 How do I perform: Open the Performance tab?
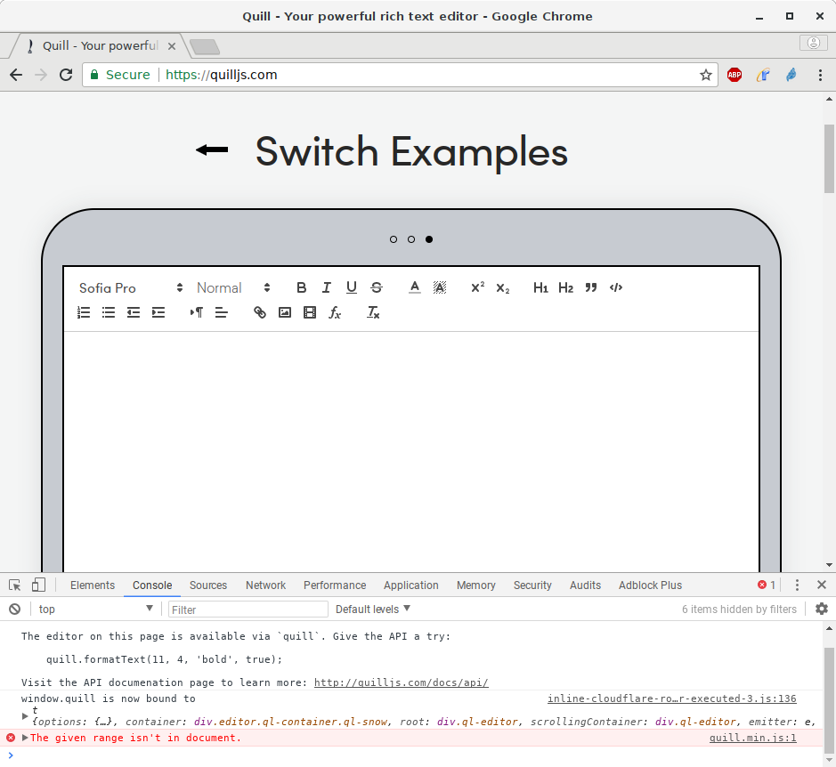[335, 585]
